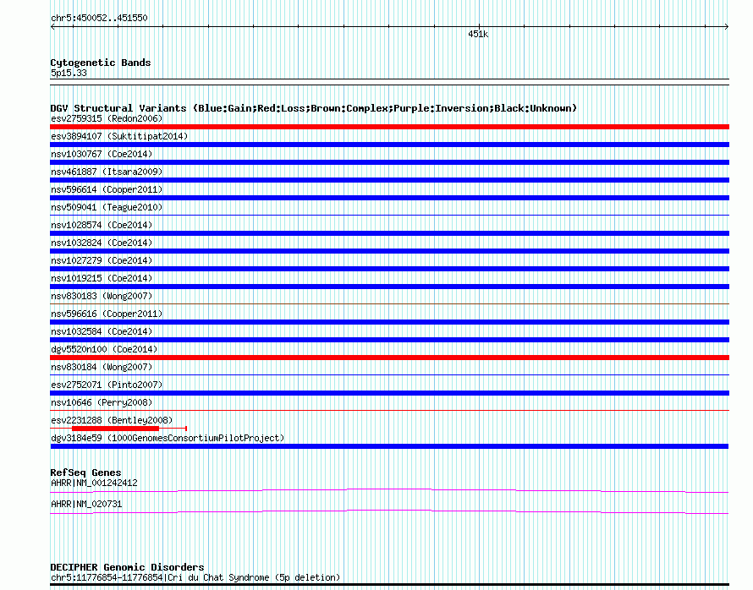Click blue bar under nsv1019215
This screenshot has width=753, height=590.
point(389,287)
